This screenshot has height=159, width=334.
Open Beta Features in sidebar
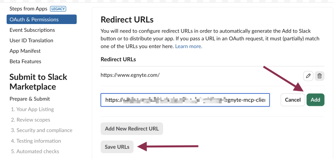(25, 61)
